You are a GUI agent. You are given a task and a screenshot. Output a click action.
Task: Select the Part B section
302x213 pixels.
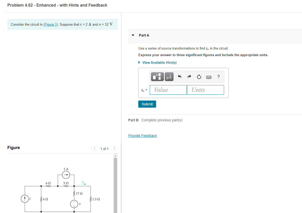(x=133, y=120)
